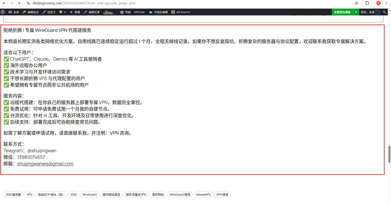Open site information icon in address bar
The height and width of the screenshot is (203, 391).
point(28,3)
